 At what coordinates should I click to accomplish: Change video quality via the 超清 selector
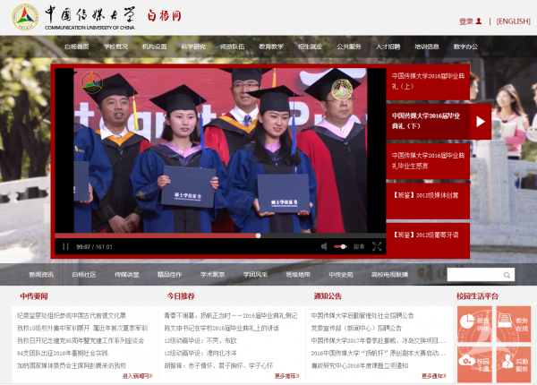tap(358, 246)
